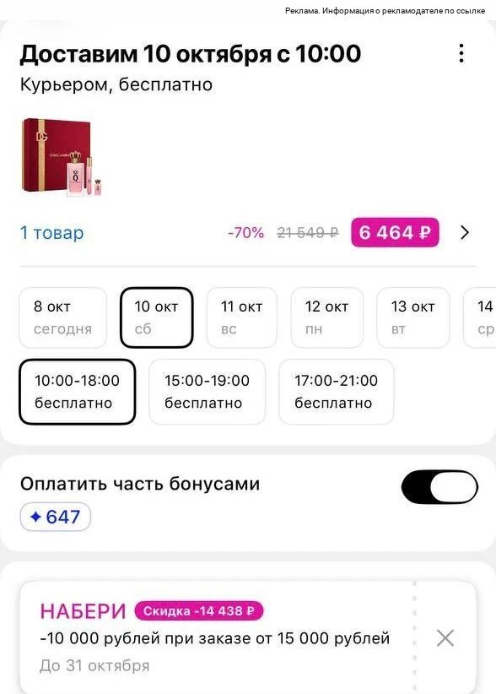Open the 1 товар link
The height and width of the screenshot is (694, 496).
(x=51, y=232)
